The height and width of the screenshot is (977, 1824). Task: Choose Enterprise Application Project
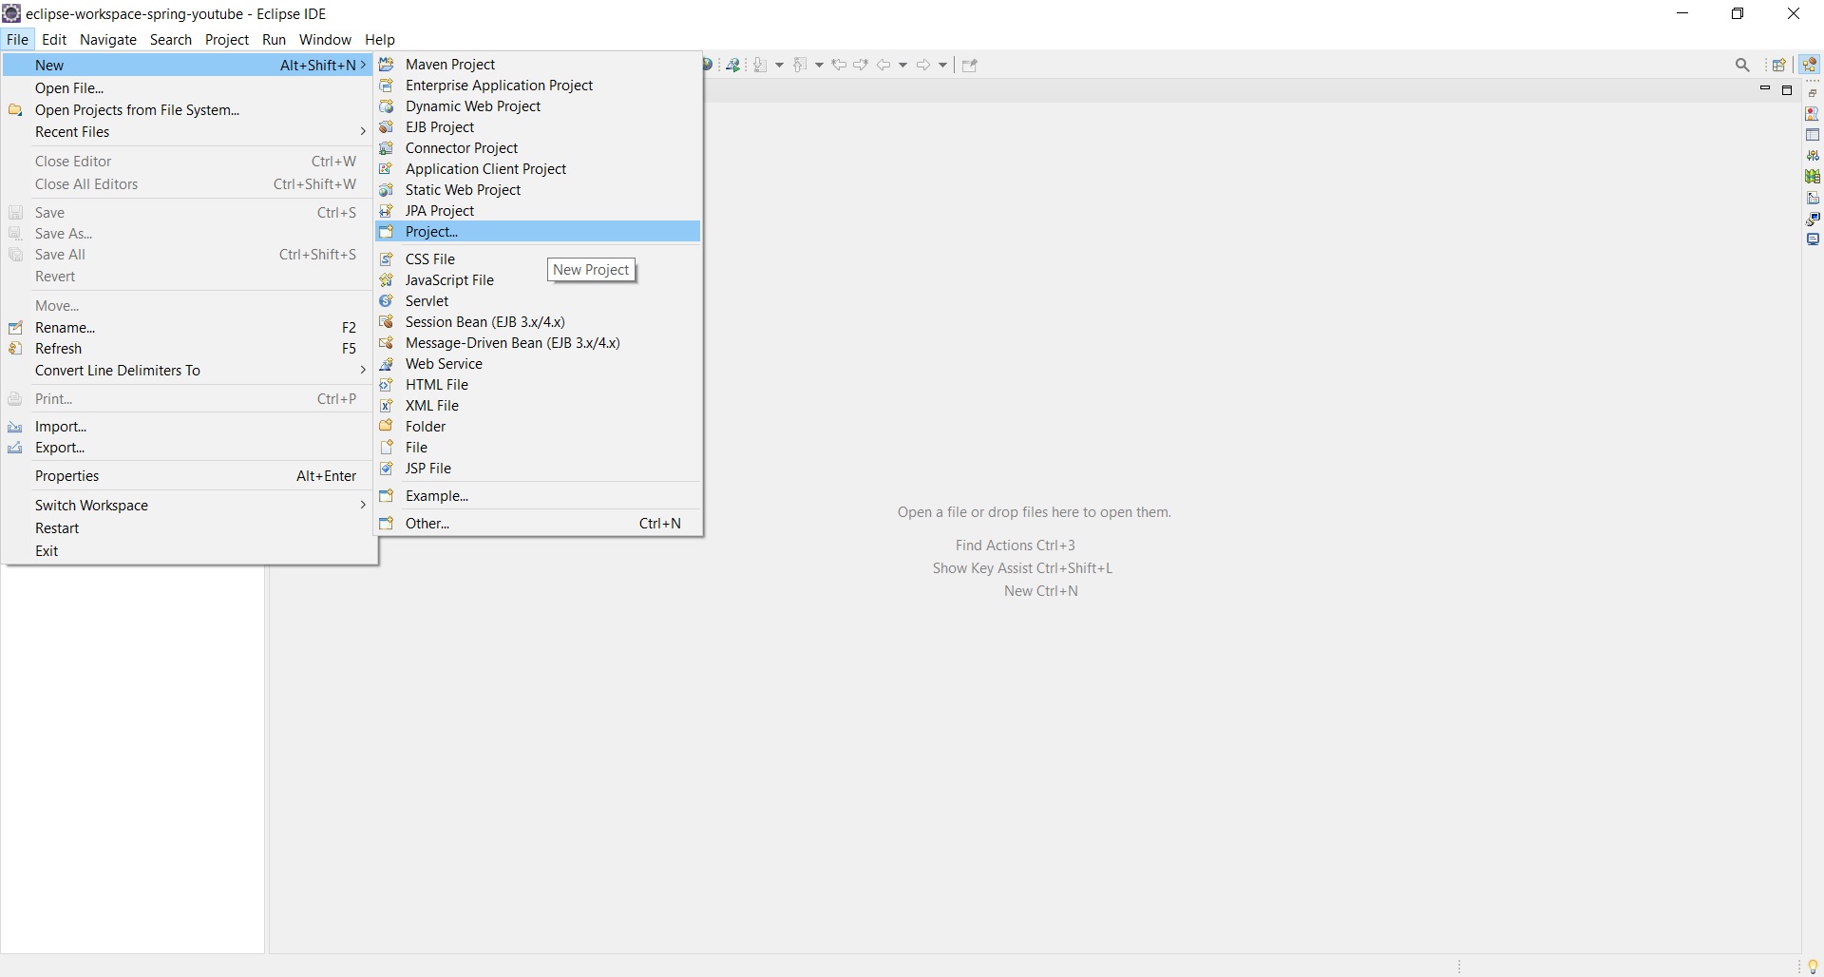pos(538,85)
